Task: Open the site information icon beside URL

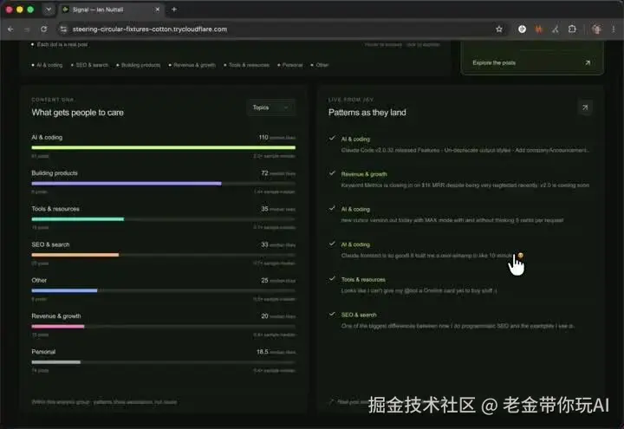Action: coord(63,29)
